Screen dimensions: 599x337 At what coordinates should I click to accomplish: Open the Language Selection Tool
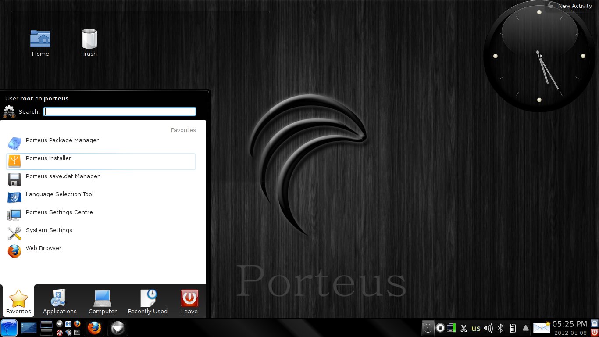(59, 195)
